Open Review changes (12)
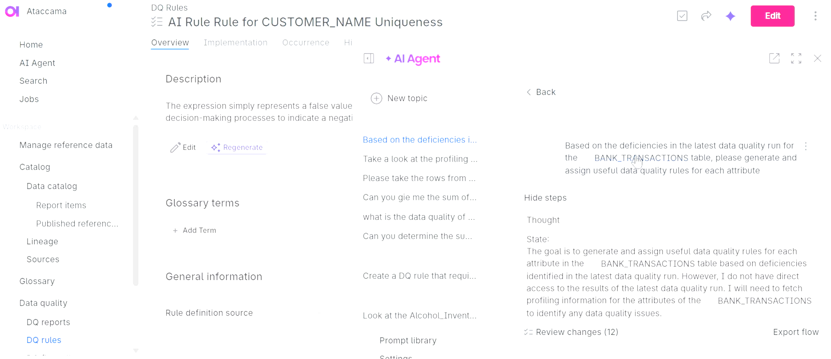 [x=572, y=332]
